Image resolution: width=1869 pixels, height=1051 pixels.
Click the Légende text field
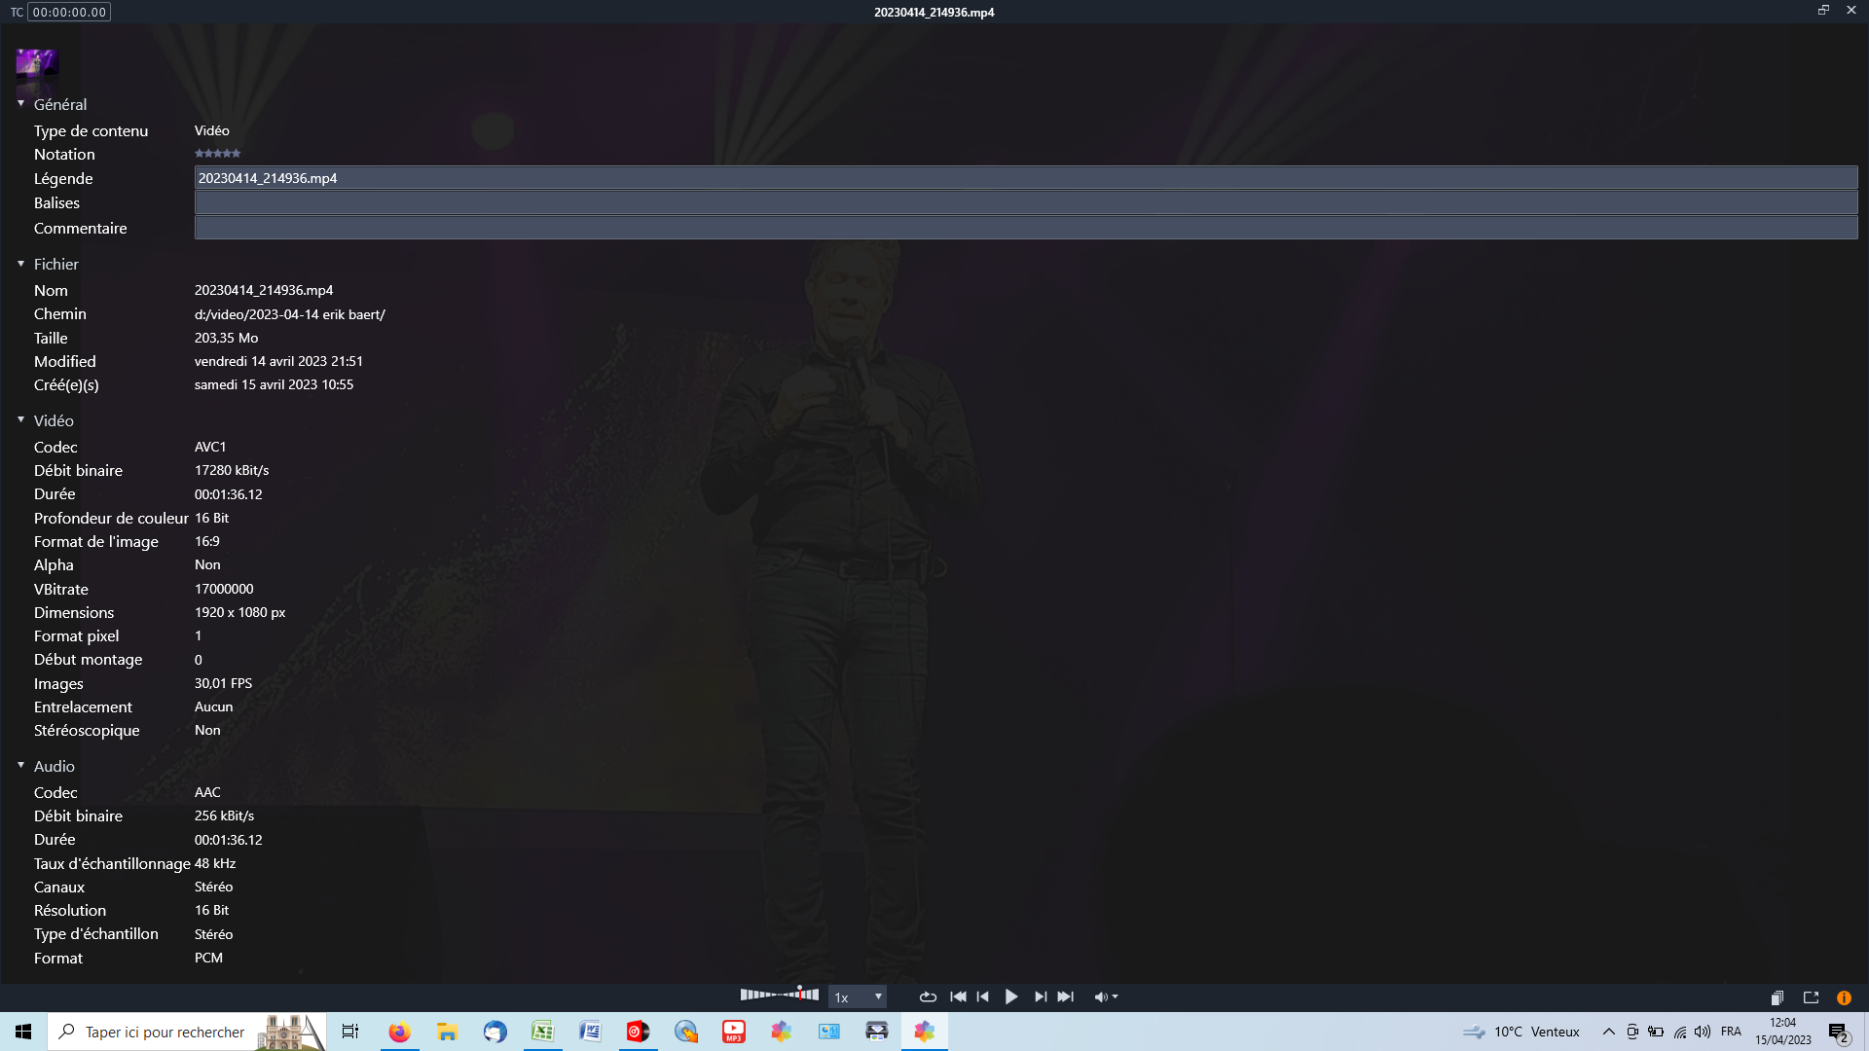(x=1025, y=178)
